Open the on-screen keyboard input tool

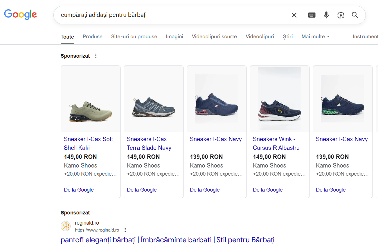(312, 15)
